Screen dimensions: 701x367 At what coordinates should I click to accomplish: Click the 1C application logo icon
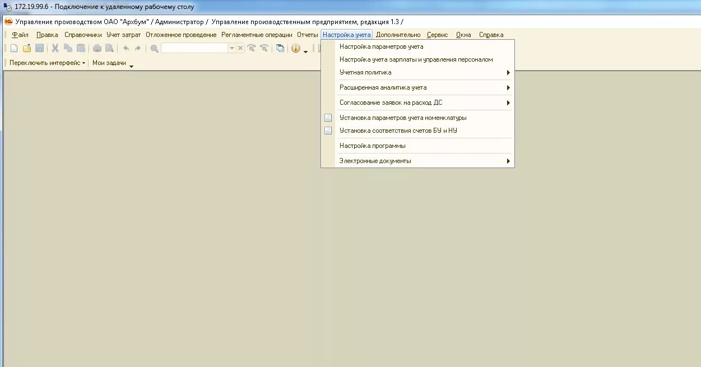(x=8, y=22)
